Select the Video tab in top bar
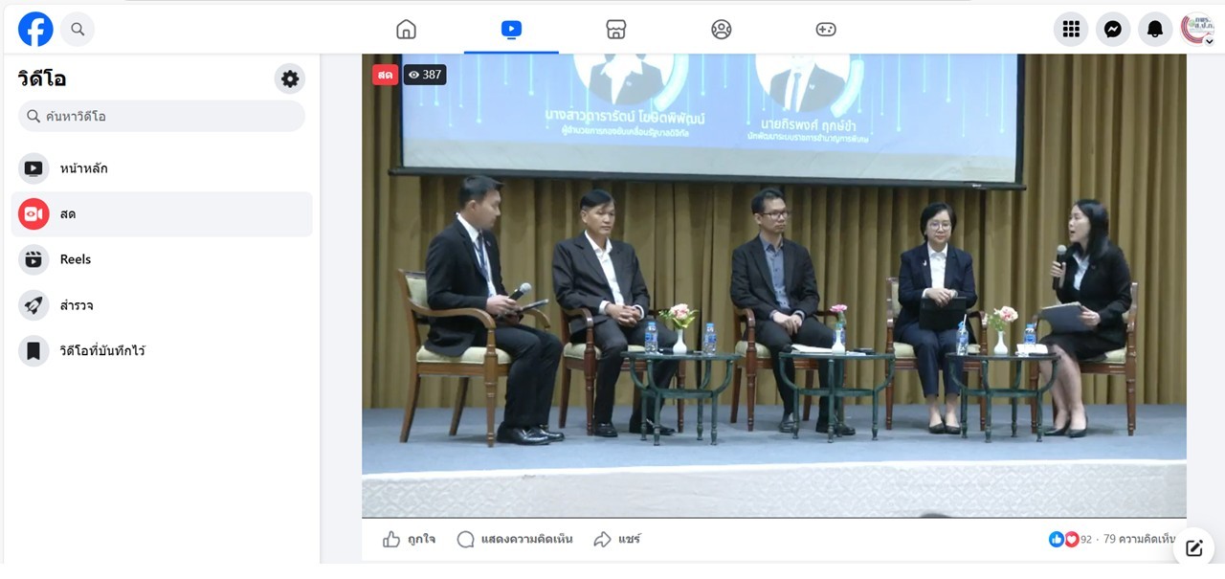1225x579 pixels. [x=511, y=30]
